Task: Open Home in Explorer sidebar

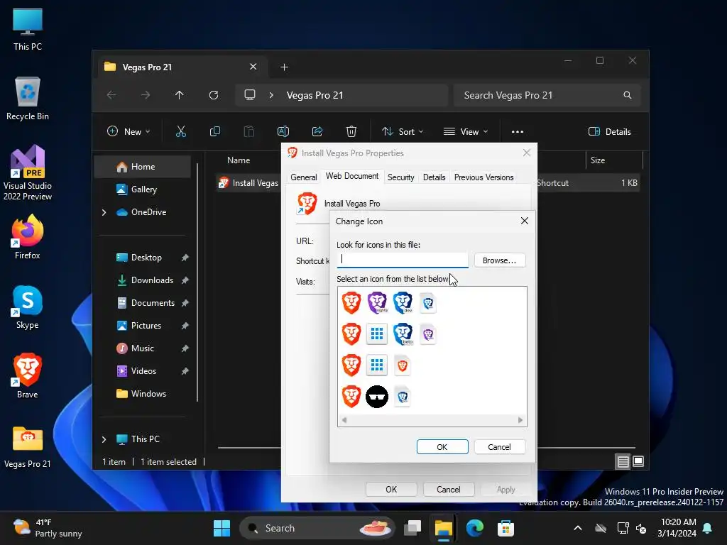Action: 142,167
